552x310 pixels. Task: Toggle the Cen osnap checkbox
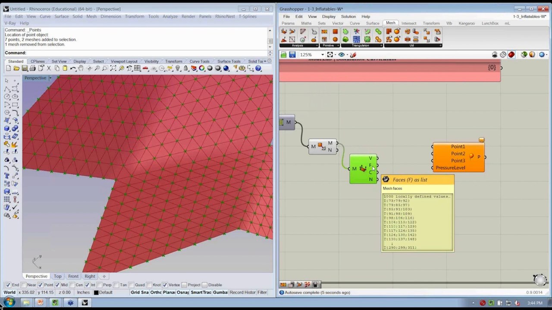tap(72, 285)
